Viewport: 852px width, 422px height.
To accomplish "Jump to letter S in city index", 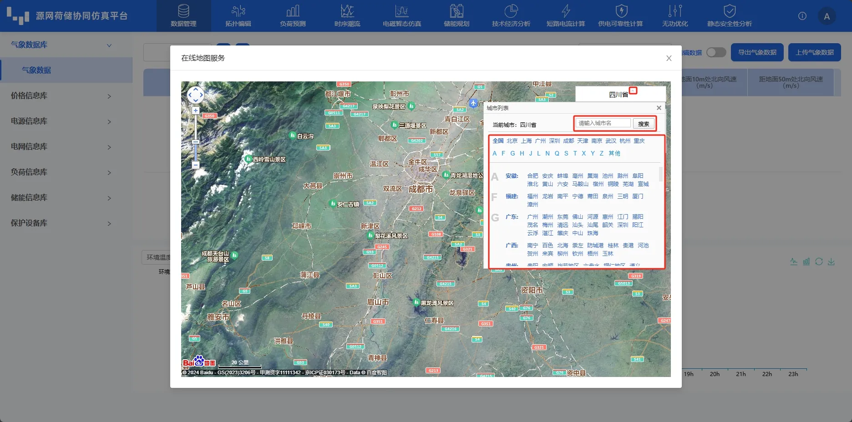I will 566,153.
